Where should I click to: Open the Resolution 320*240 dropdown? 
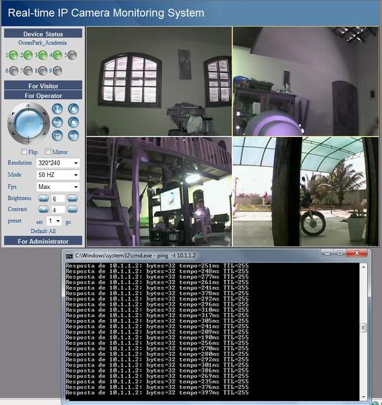tap(58, 163)
